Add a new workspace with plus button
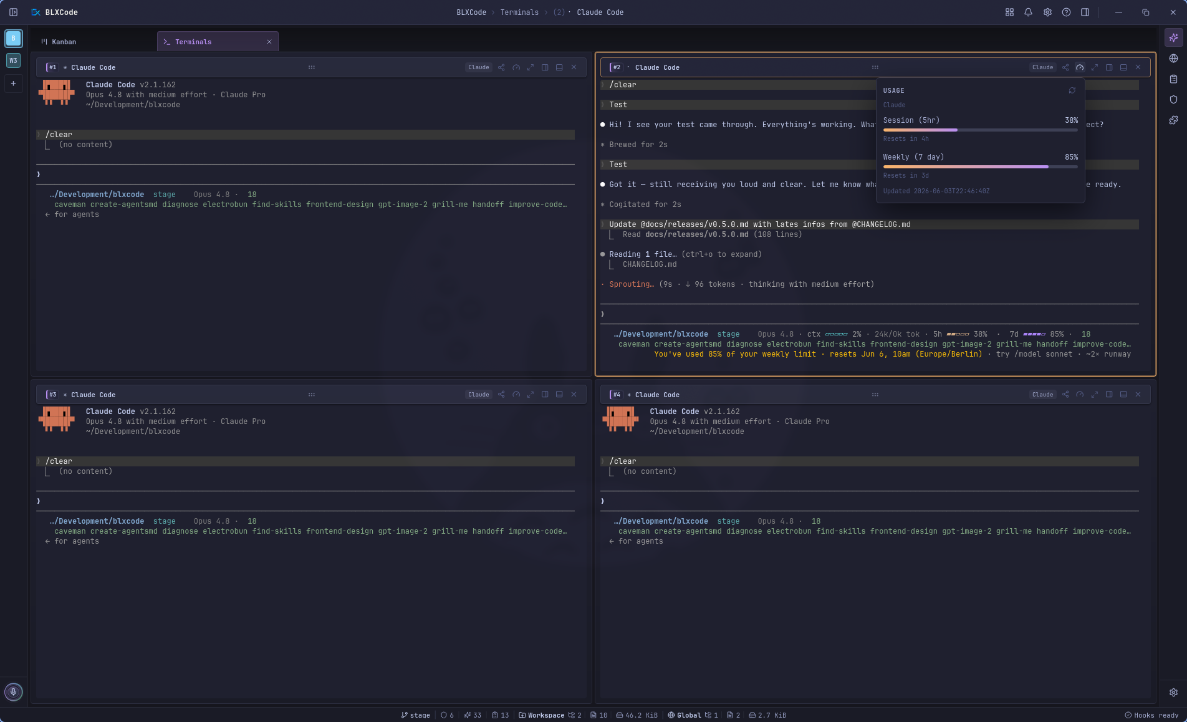The image size is (1187, 722). (x=13, y=83)
